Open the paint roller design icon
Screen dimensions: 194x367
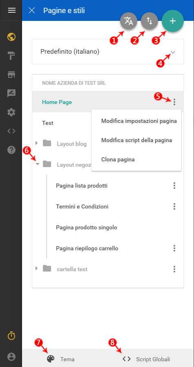(x=11, y=56)
